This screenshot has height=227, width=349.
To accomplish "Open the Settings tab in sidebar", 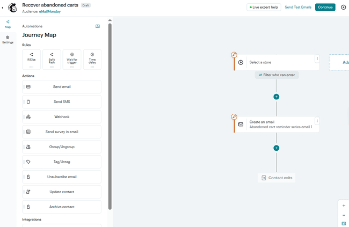I will [8, 39].
